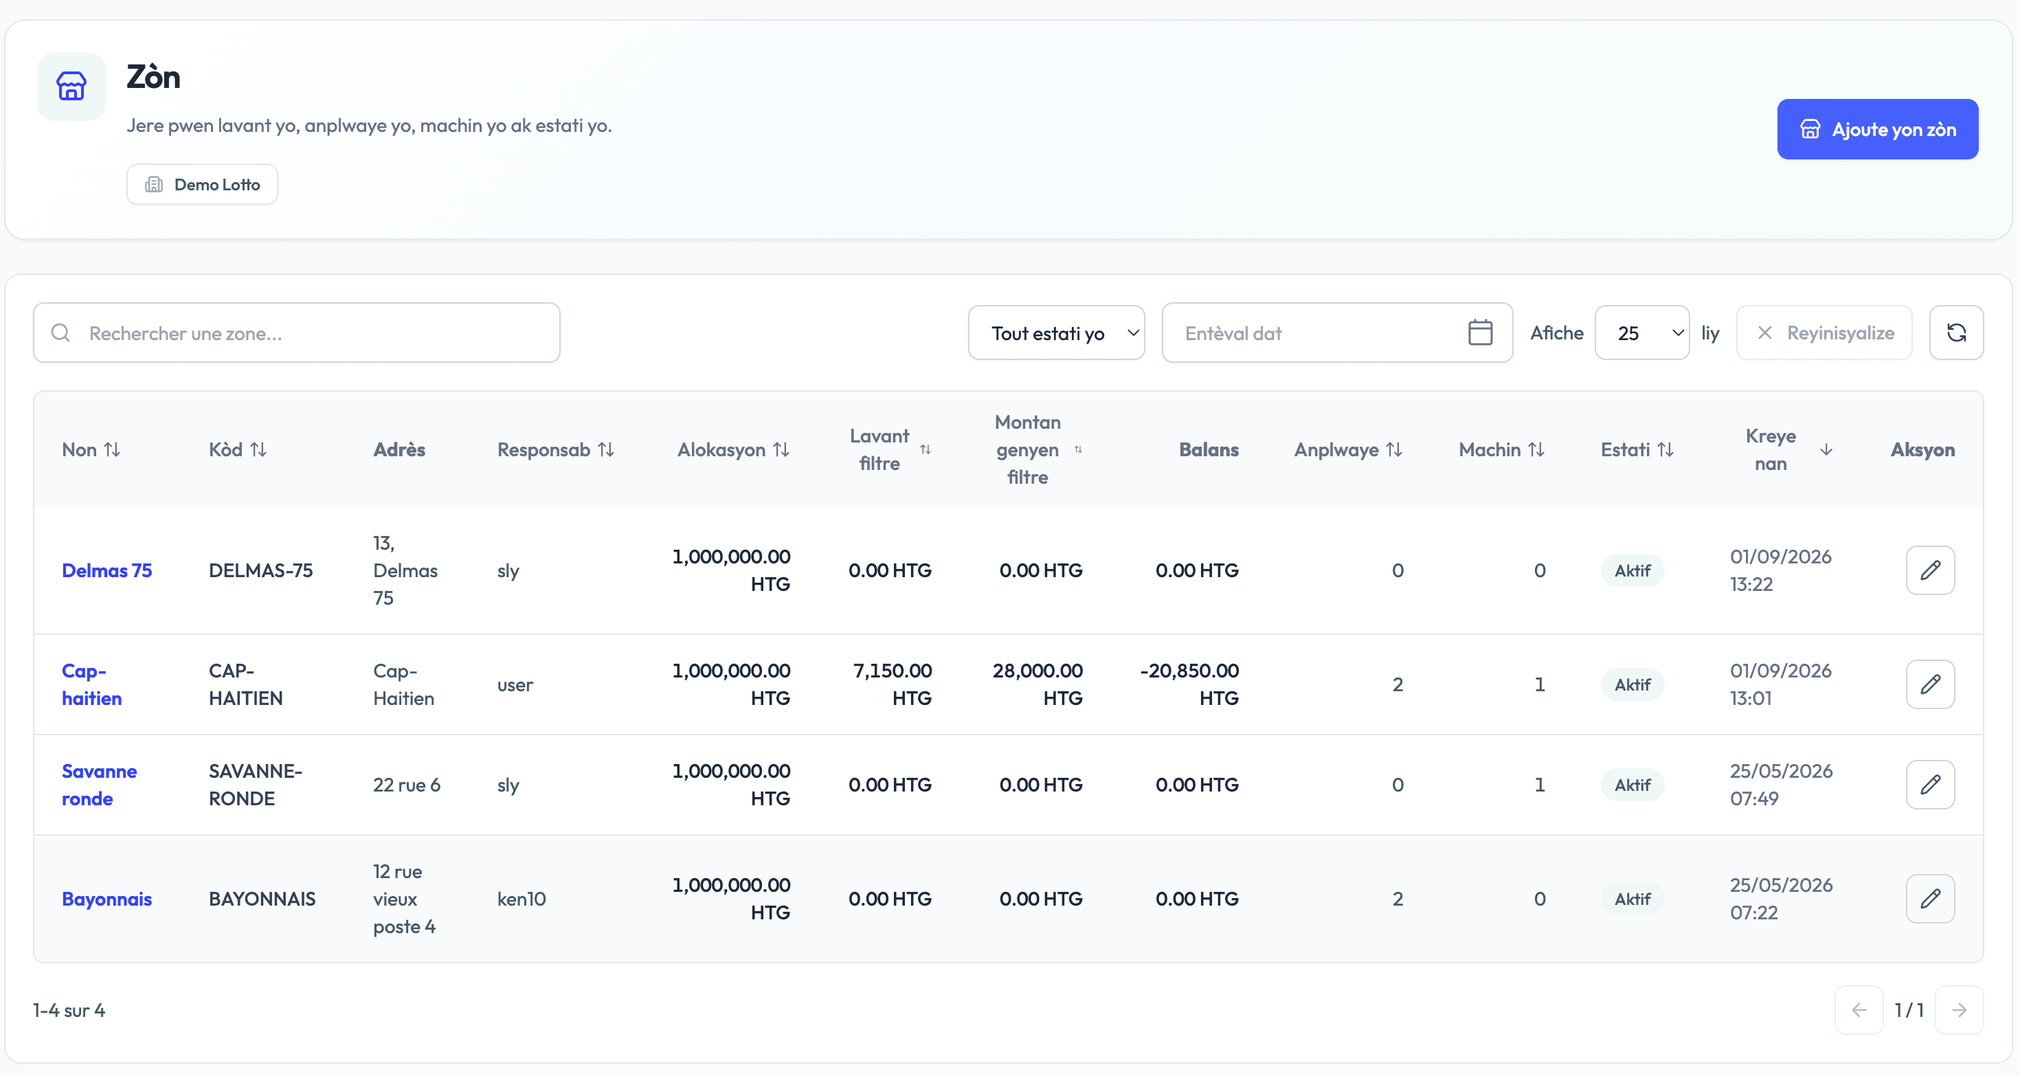Sort table by Machin column

(x=1502, y=449)
